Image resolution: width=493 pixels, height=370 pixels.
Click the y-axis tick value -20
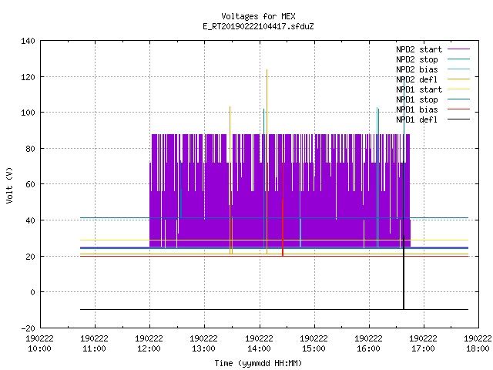(28, 328)
